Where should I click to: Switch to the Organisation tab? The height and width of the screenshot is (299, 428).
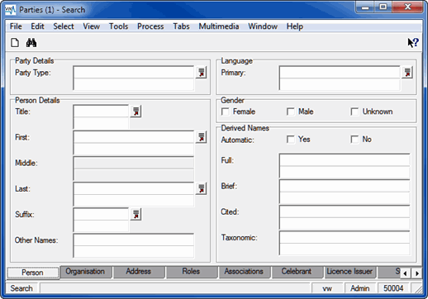85,272
